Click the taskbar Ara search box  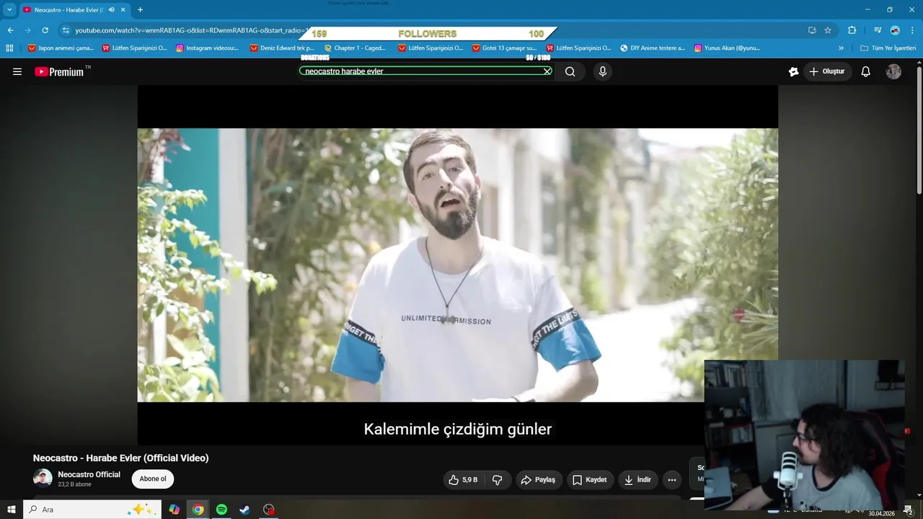pyautogui.click(x=92, y=510)
